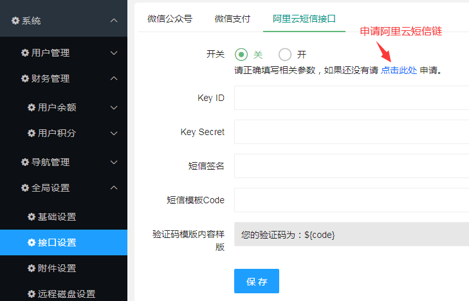Expand the 用户管理 chevron
469x301 pixels.
tap(114, 53)
